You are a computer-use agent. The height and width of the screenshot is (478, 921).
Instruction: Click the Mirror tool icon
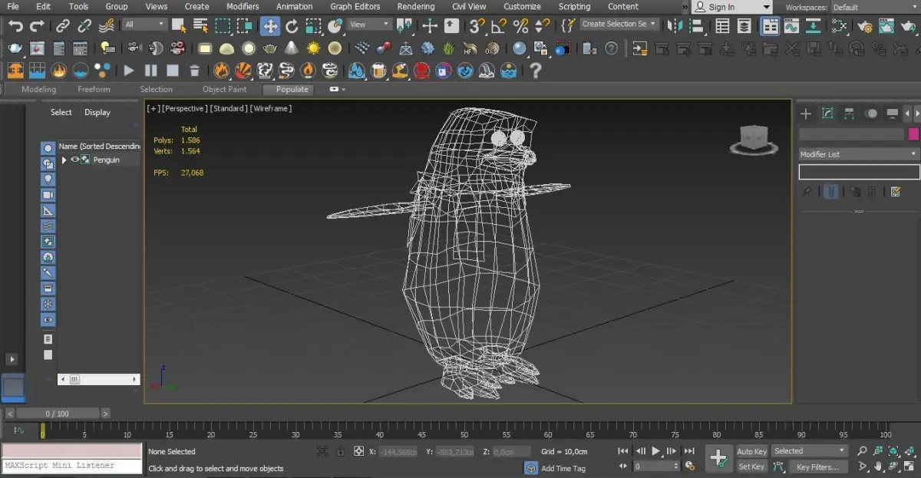point(675,25)
